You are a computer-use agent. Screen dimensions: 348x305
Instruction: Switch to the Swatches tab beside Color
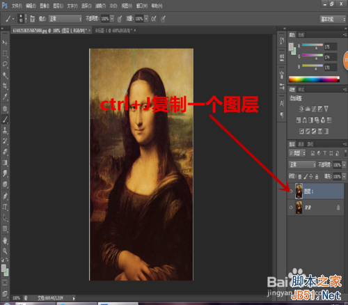301,35
